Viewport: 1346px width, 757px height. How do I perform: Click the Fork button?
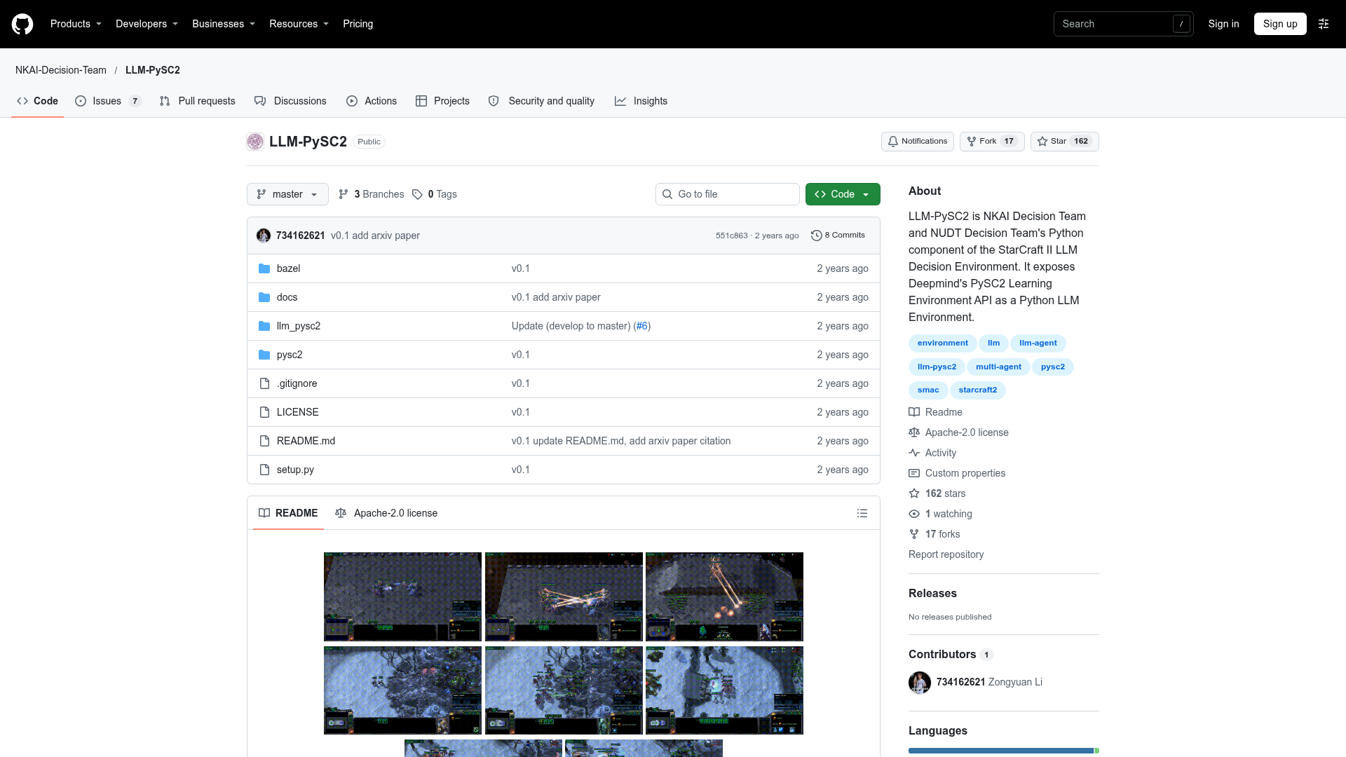coord(992,142)
